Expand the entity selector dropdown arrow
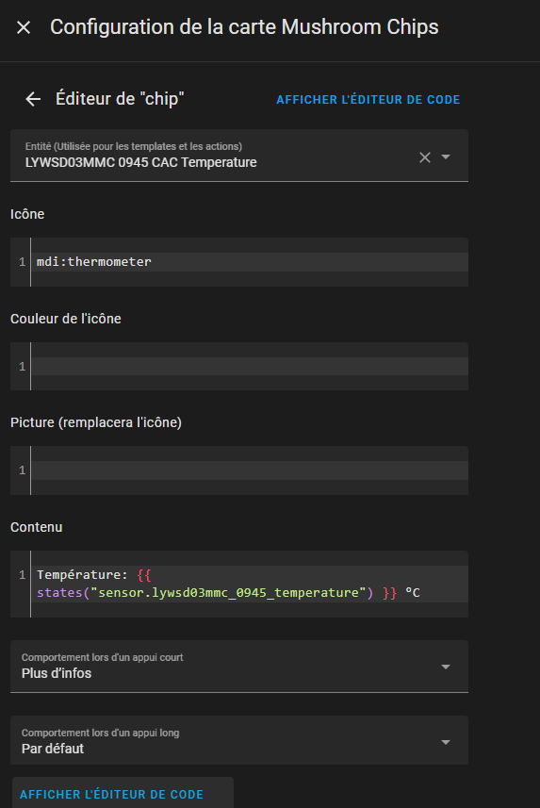Viewport: 540px width, 808px height. click(x=446, y=157)
